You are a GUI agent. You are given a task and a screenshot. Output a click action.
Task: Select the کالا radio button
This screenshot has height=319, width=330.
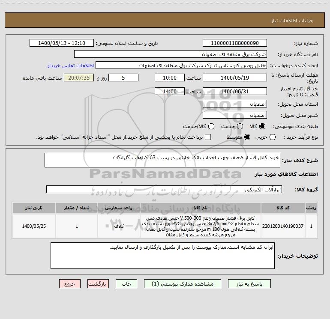(x=262, y=126)
